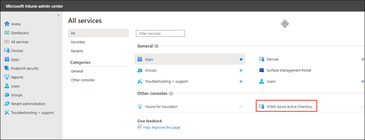Open the Devices service link under General
Image resolution: width=365 pixels, height=140 pixels.
pos(273,59)
